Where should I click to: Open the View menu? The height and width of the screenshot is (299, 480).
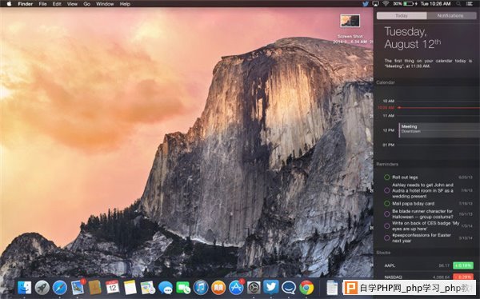72,4
